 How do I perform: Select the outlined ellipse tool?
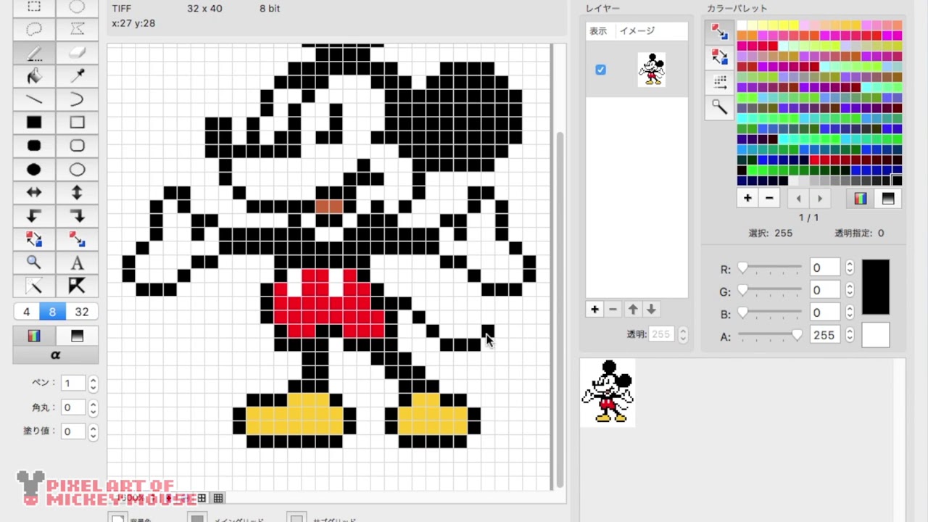click(x=77, y=170)
